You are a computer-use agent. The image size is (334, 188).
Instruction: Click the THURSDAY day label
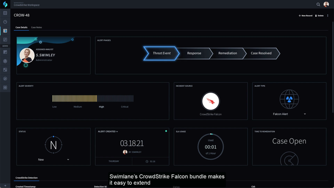(x=114, y=161)
